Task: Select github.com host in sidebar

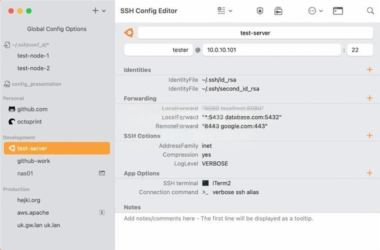Action: 32,109
